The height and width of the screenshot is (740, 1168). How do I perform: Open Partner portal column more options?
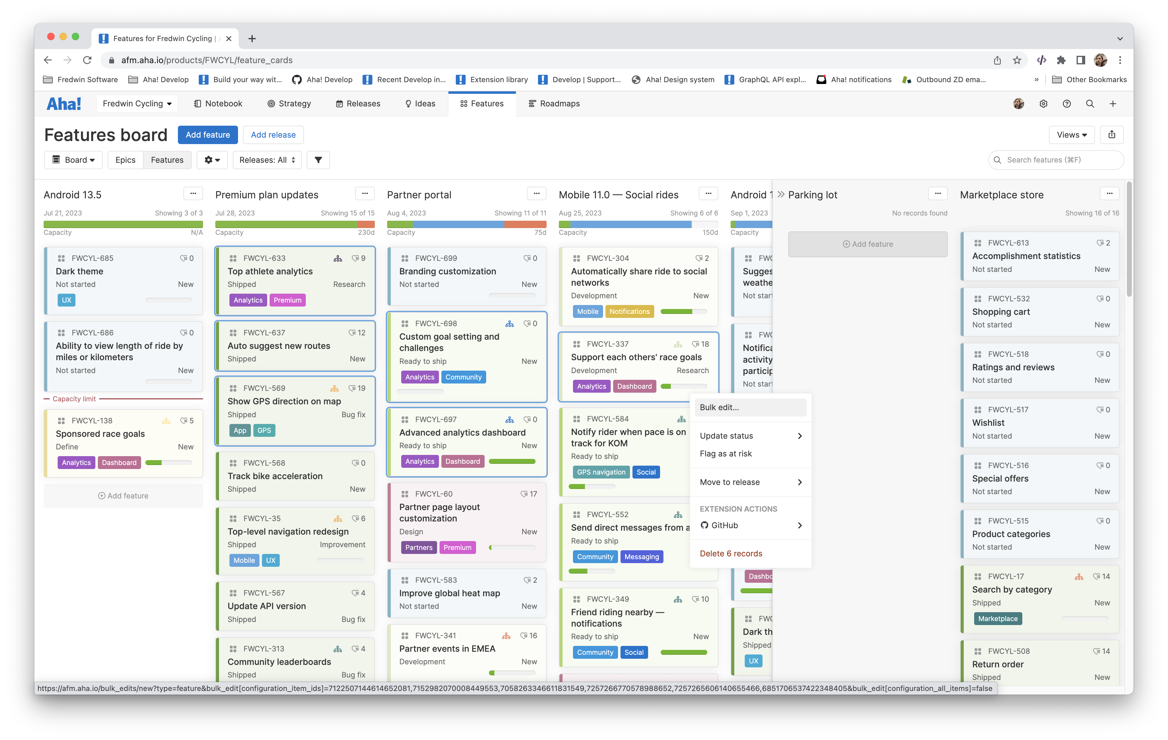point(536,194)
